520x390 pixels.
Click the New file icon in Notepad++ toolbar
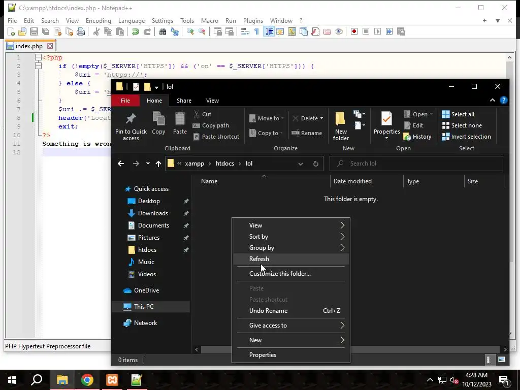point(11,32)
